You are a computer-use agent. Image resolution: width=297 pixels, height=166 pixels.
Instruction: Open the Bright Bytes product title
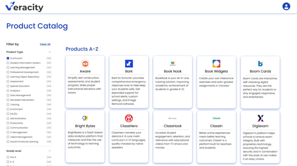click(85, 126)
